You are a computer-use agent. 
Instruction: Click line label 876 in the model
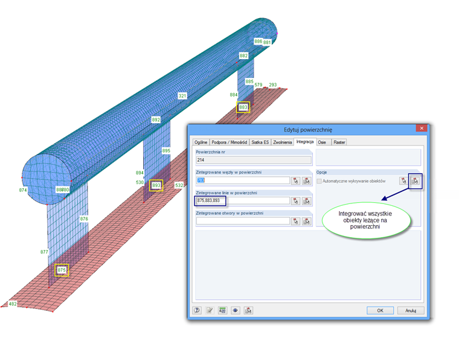click(84, 218)
